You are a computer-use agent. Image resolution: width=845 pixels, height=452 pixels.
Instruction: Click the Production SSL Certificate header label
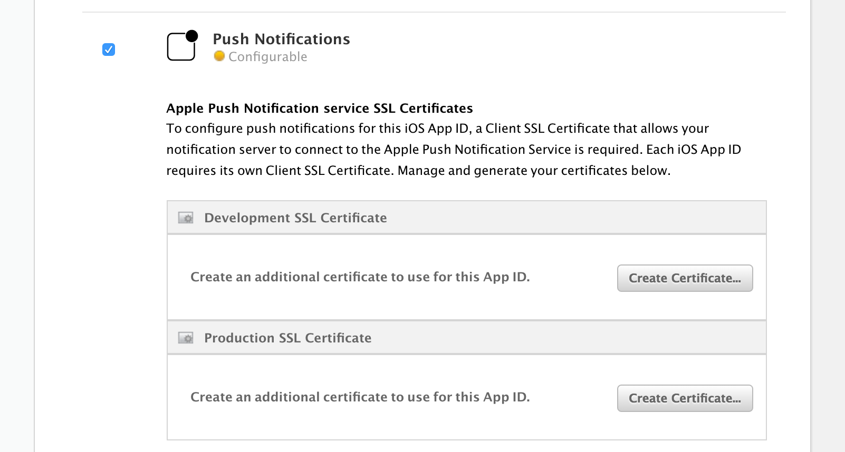(287, 338)
